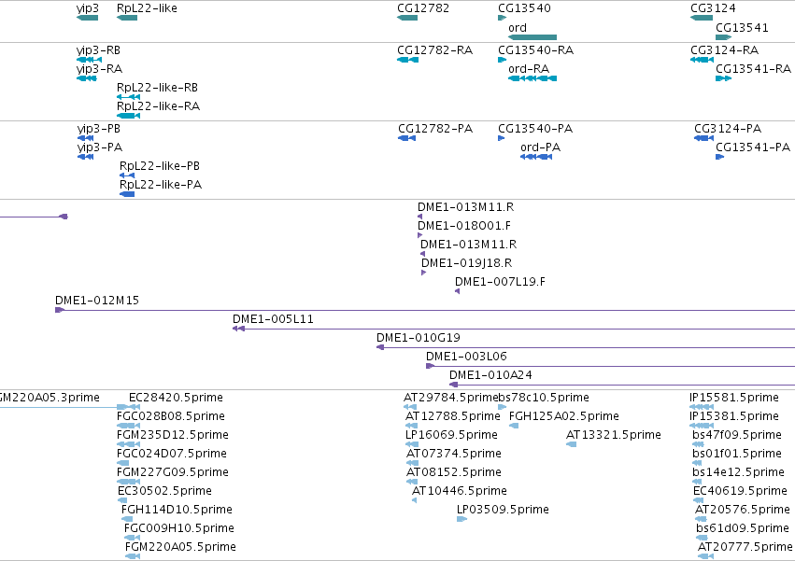Click the FGH114D10.5prime label
Viewport: 795px width, 561px height.
[x=177, y=510]
